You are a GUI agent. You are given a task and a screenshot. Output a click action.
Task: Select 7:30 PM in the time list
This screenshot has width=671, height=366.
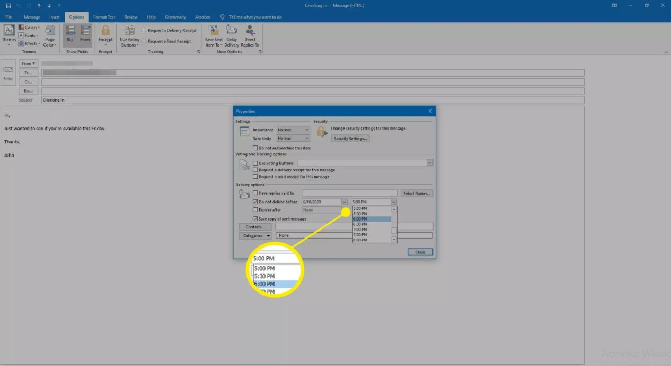pyautogui.click(x=372, y=235)
